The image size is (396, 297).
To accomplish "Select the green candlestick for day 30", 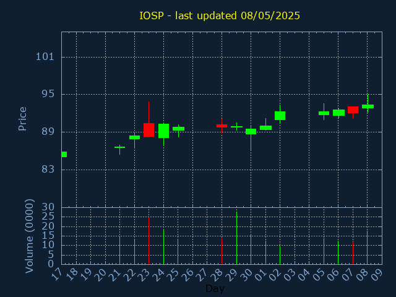I will (251, 131).
